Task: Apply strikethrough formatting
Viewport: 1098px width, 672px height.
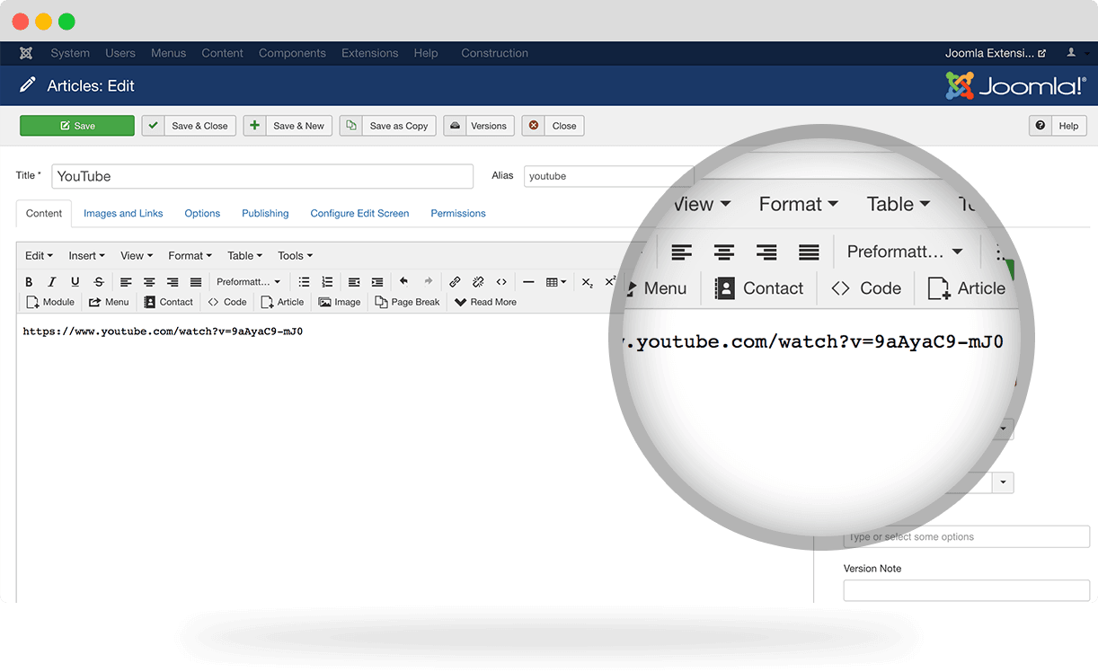Action: click(x=99, y=282)
